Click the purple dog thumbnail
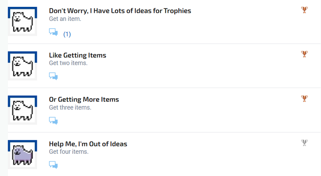Image resolution: width=321 pixels, height=176 pixels. click(23, 154)
